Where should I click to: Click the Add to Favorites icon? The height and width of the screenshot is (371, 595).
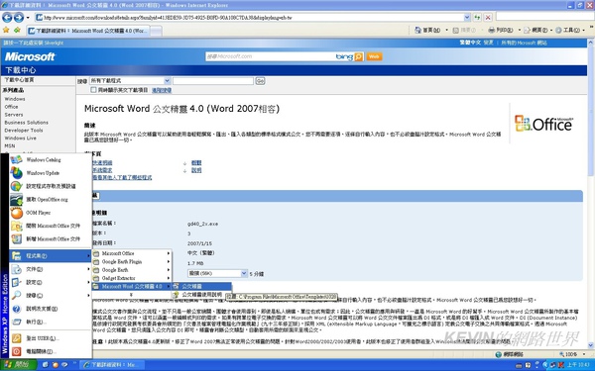pos(17,30)
